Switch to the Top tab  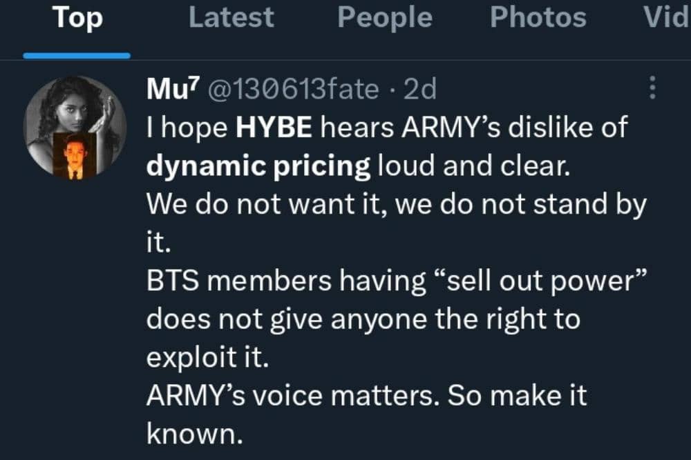tap(77, 19)
